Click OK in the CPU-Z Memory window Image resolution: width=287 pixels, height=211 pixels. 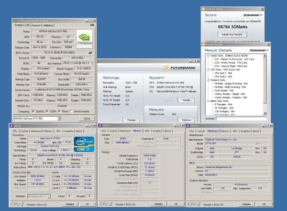[176, 204]
